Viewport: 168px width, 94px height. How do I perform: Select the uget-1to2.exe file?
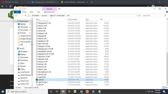(72, 82)
